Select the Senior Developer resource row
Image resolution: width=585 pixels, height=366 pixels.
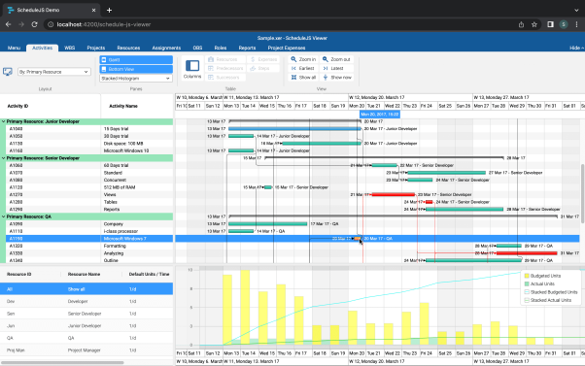pos(86,314)
